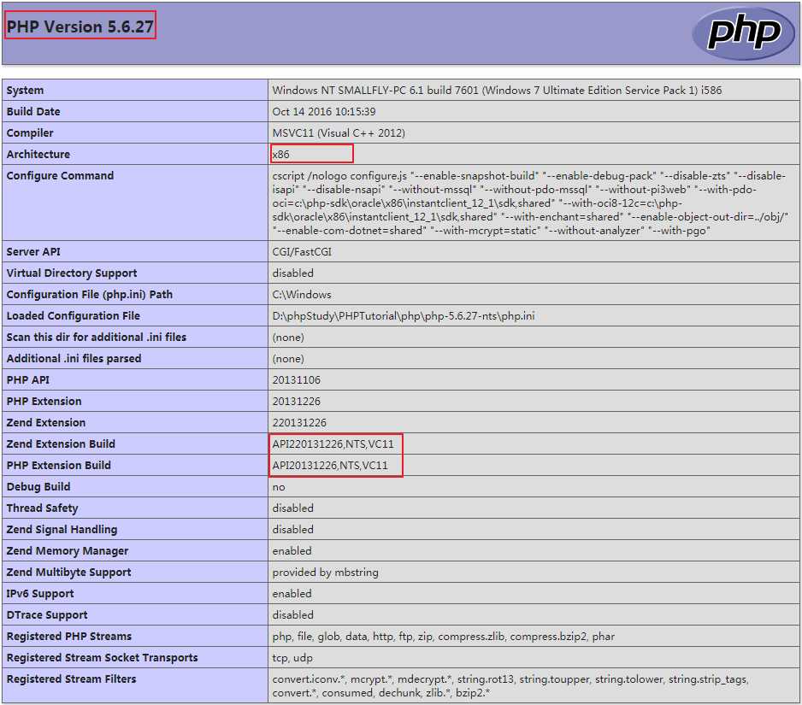Viewport: 802px width, 705px height.
Task: Select the no value for Debug Build
Action: coord(279,487)
